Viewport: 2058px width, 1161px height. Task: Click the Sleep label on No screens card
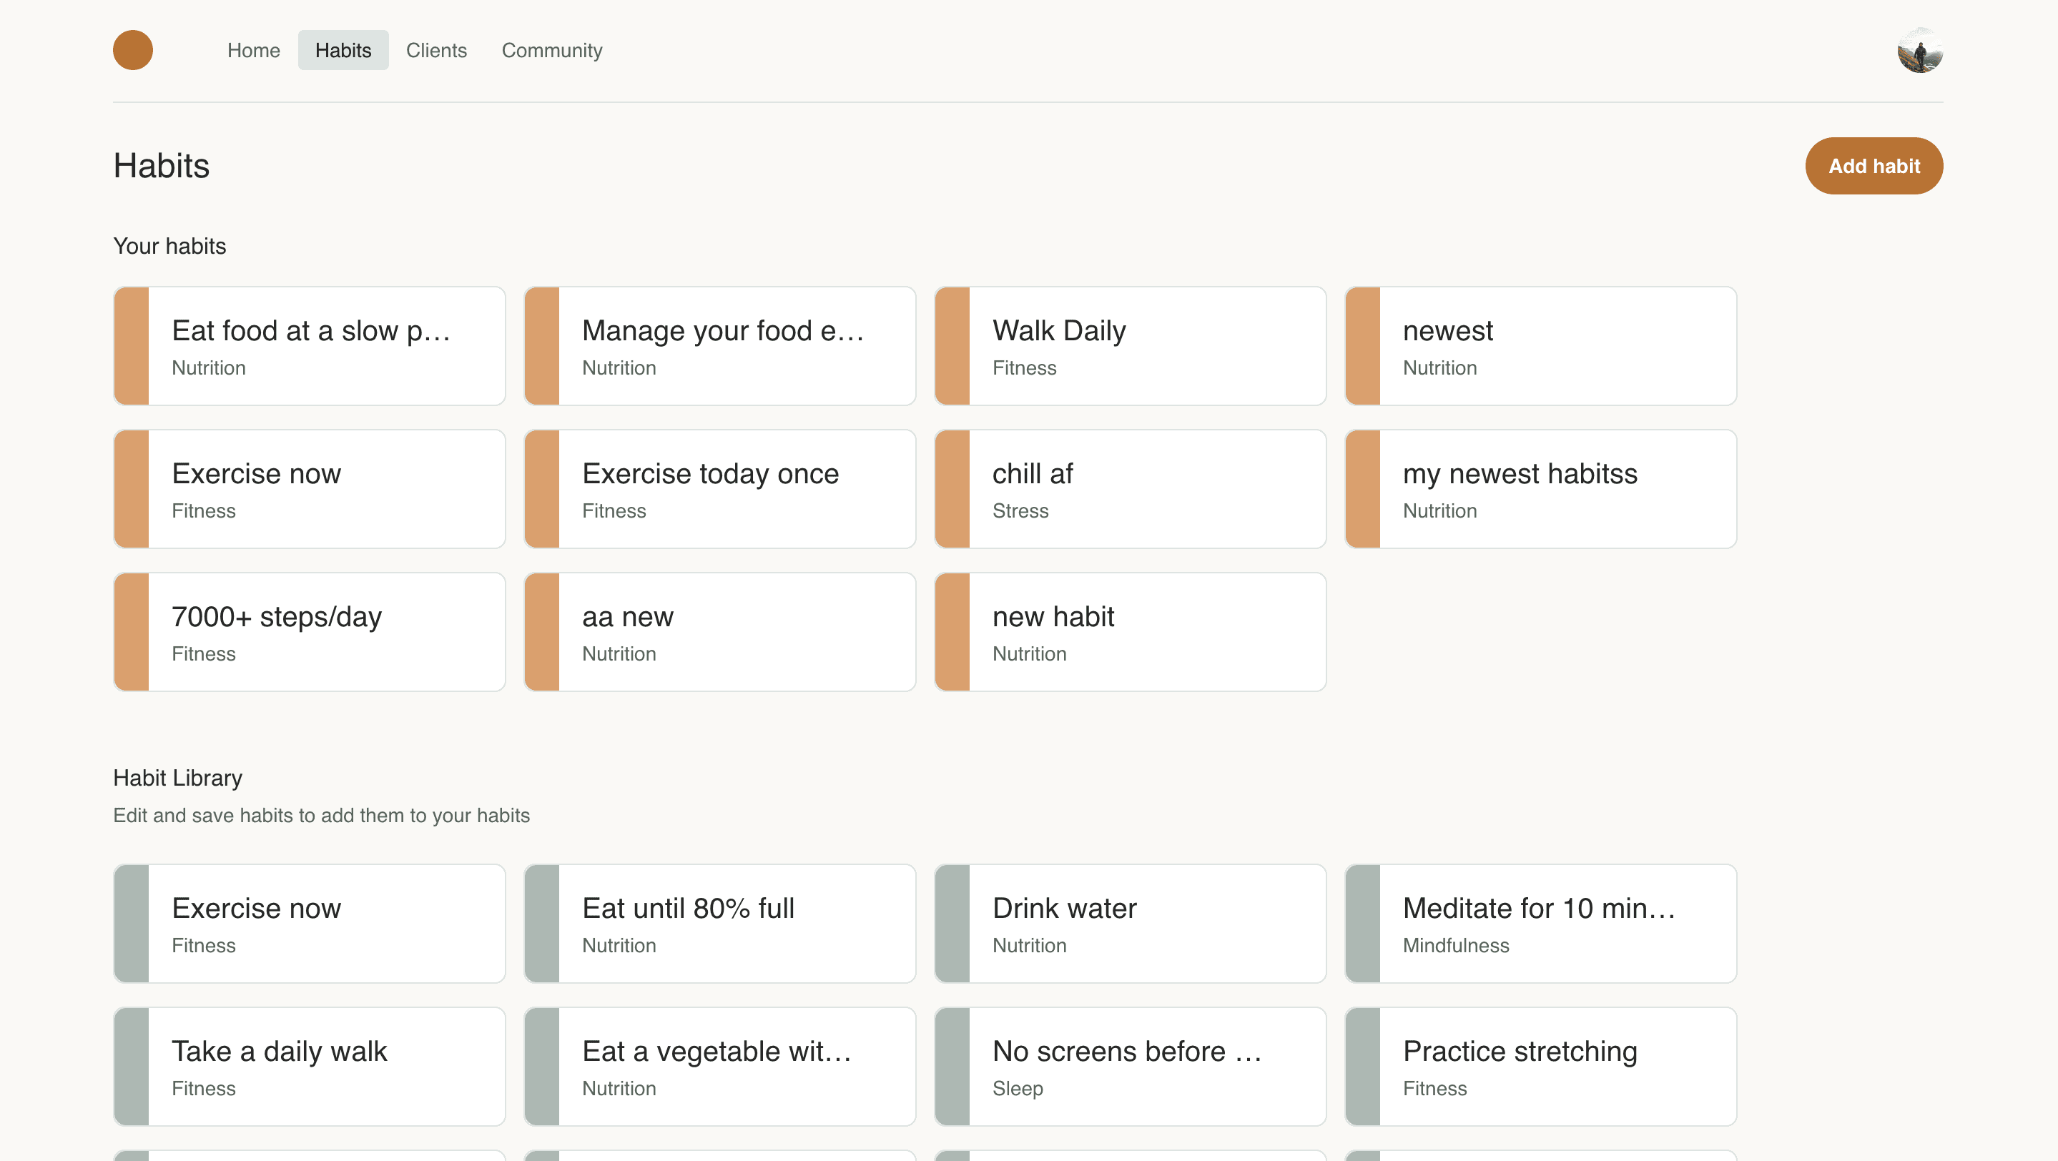[1017, 1088]
